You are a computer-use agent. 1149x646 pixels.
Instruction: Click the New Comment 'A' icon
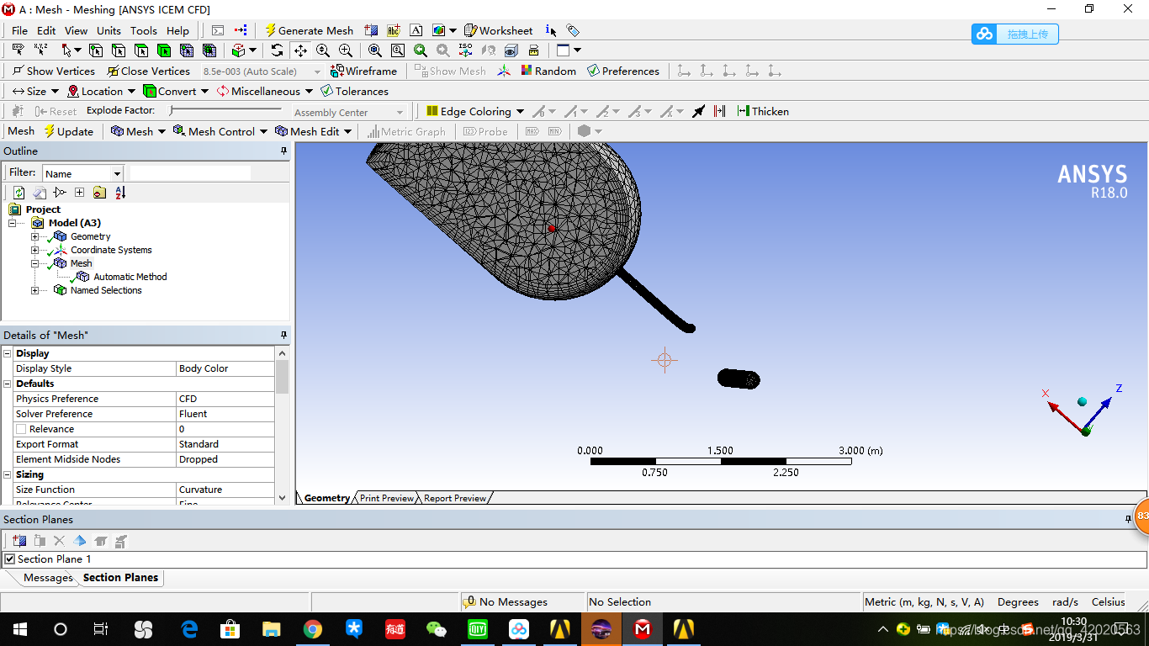pos(416,30)
